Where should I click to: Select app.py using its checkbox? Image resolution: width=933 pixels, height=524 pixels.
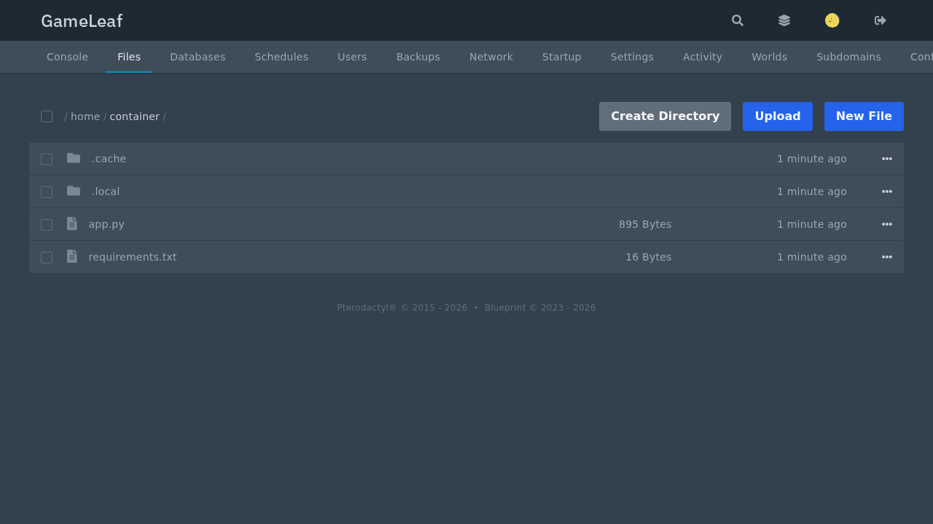pos(47,225)
